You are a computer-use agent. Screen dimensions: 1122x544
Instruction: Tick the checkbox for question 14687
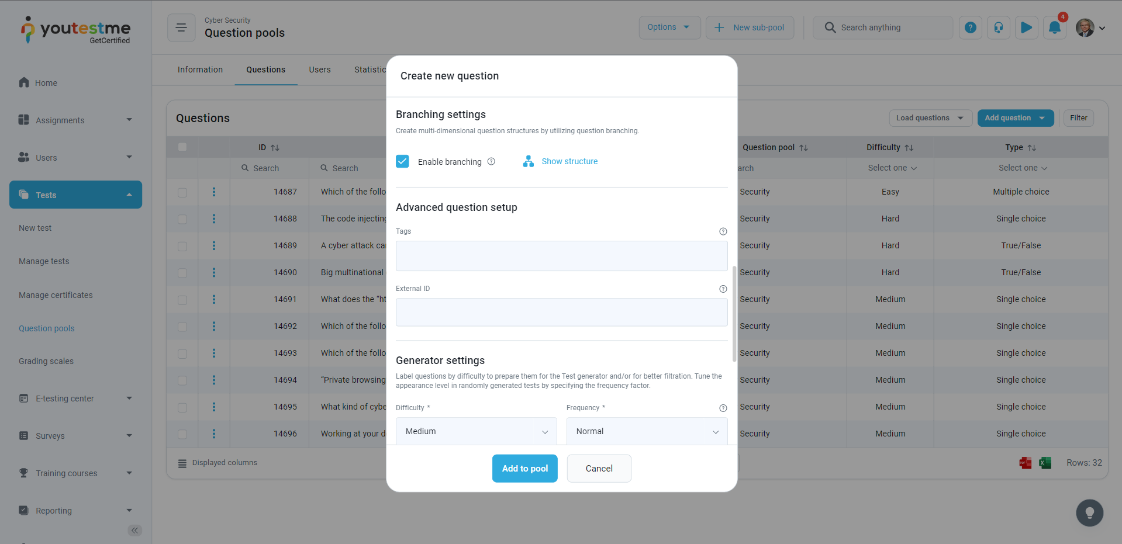182,192
